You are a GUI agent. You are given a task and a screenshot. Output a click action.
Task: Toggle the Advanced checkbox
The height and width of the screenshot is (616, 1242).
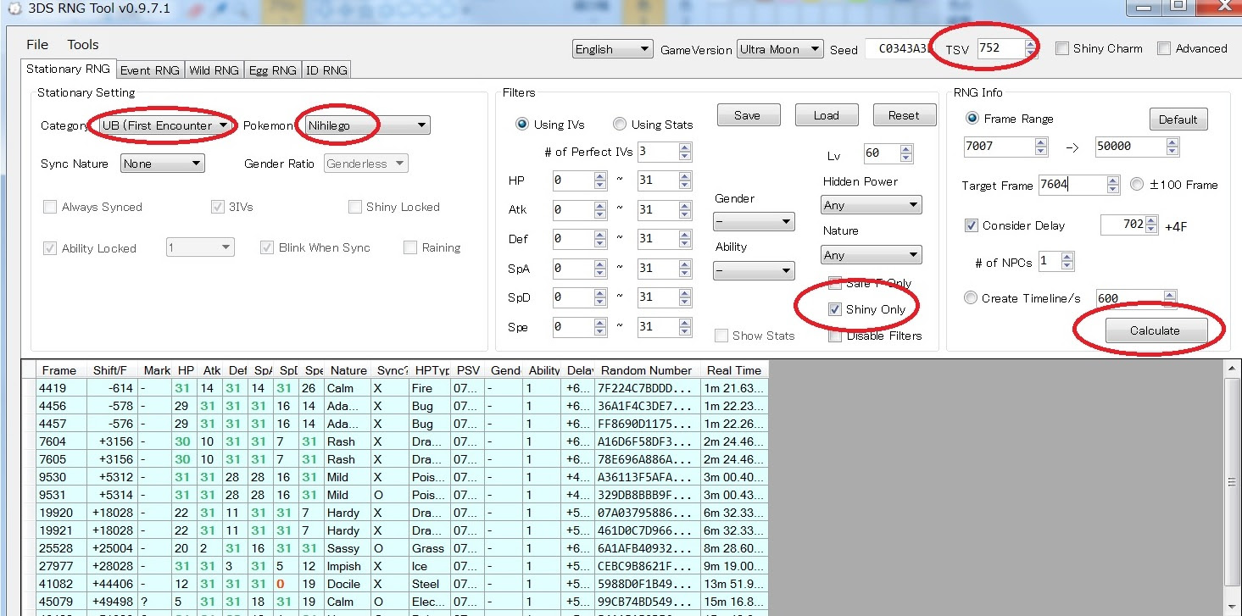(1164, 48)
